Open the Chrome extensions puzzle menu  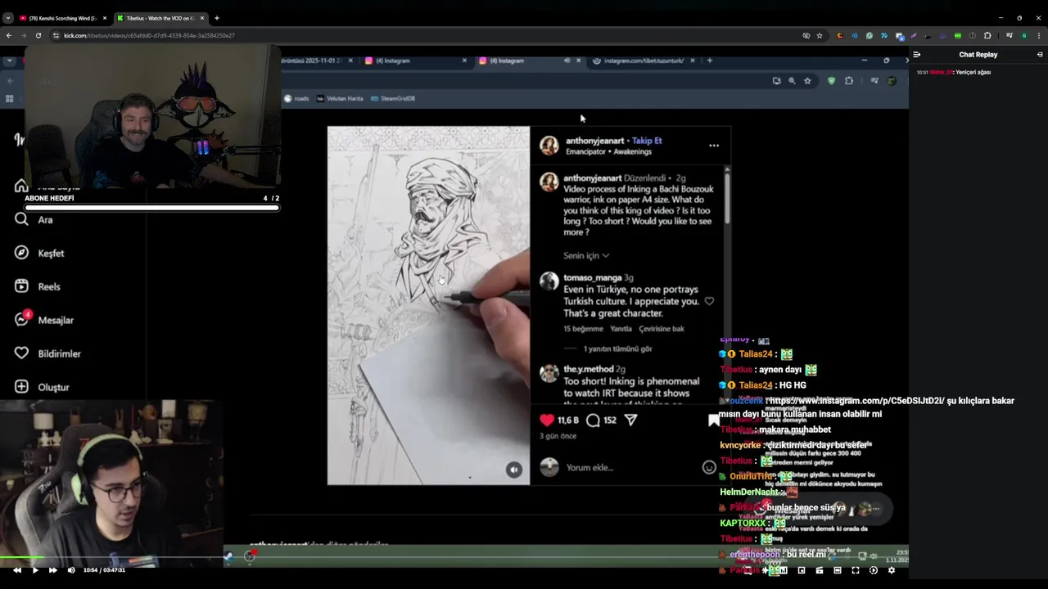pyautogui.click(x=987, y=36)
